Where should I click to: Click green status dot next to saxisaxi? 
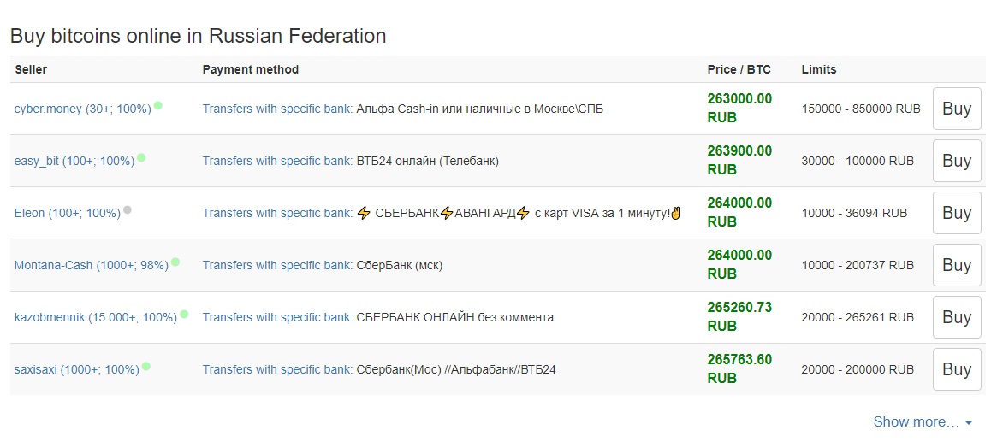click(146, 367)
